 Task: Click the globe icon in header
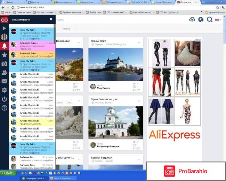(x=201, y=19)
